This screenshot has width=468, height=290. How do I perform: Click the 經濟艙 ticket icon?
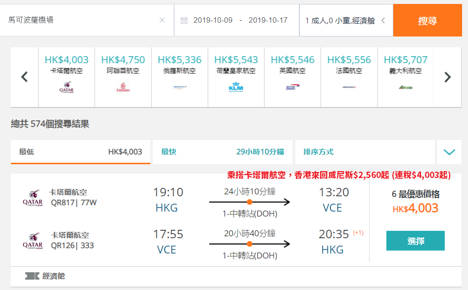pos(32,276)
